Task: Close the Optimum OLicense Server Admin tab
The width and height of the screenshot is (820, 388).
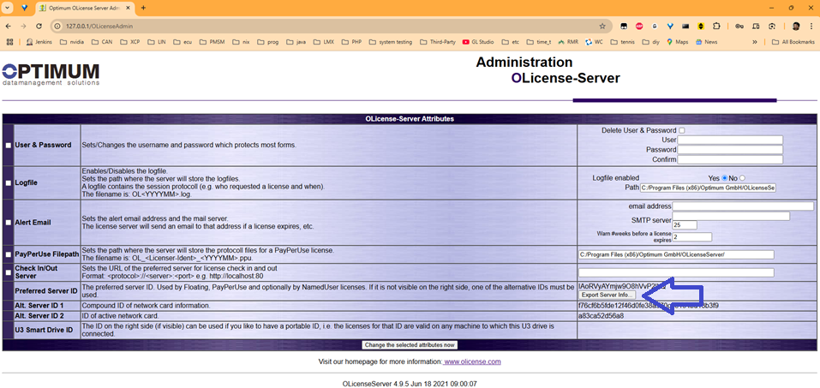Action: (x=129, y=8)
